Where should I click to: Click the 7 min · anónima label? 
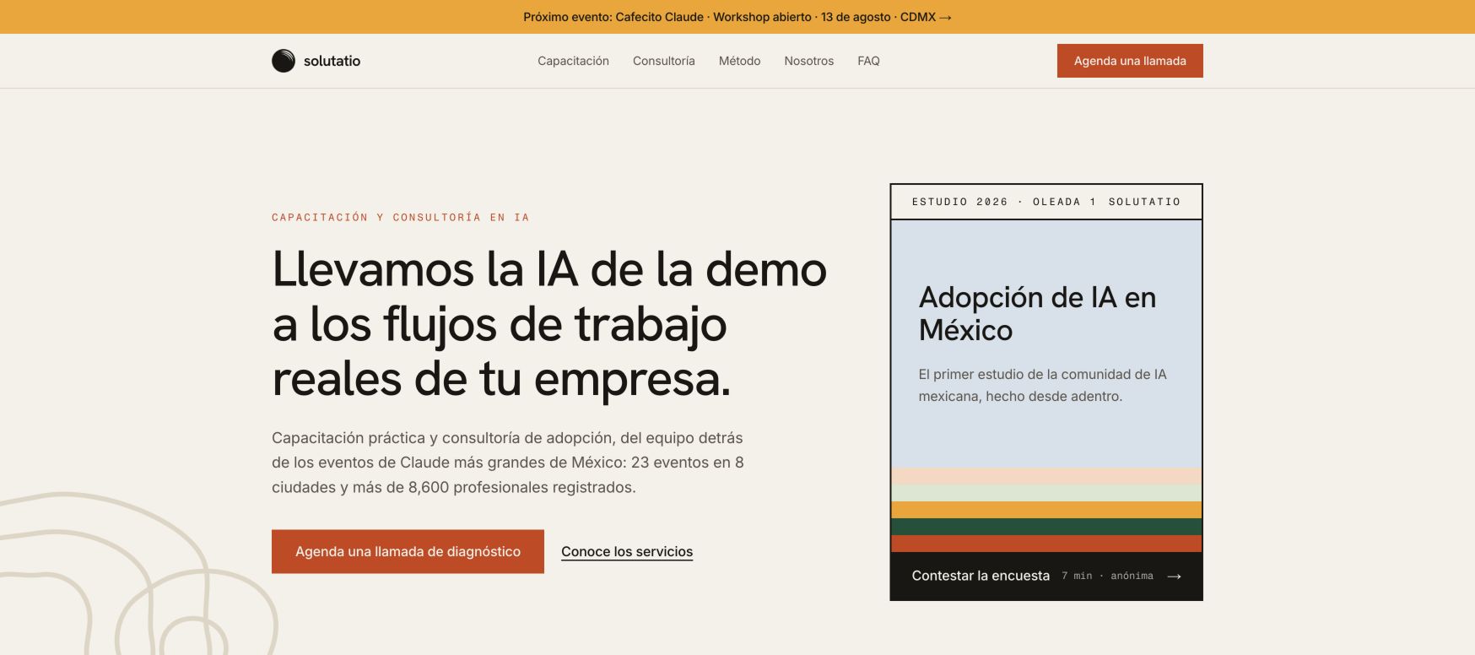pos(1107,576)
